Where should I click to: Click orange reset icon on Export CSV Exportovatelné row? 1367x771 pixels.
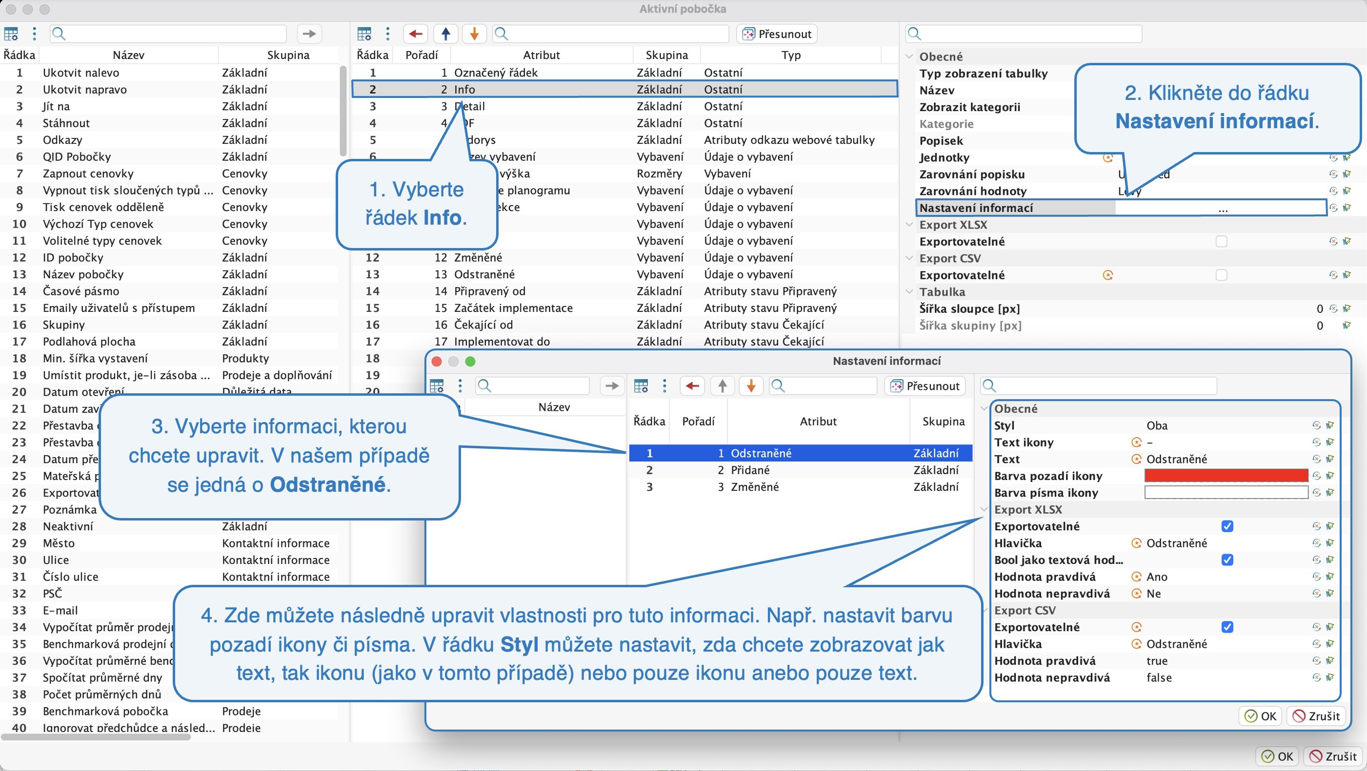1107,275
